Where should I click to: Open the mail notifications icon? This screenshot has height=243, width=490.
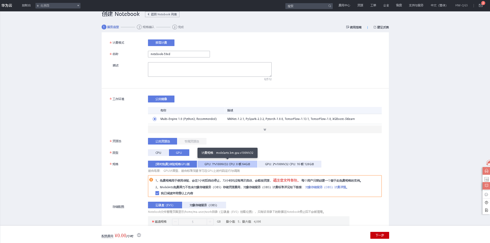(481, 6)
